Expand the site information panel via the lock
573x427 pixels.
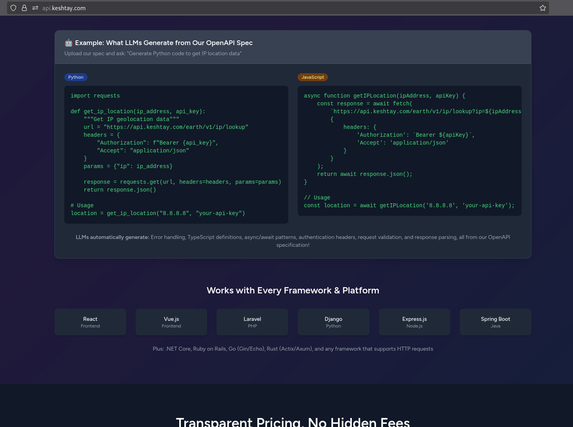pos(24,8)
